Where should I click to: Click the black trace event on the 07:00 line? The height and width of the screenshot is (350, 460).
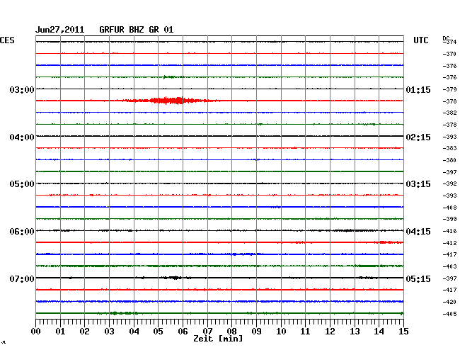click(175, 278)
